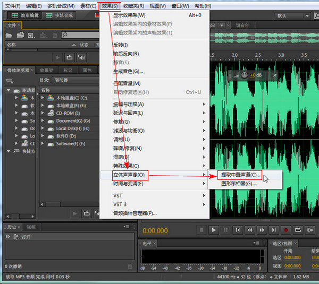Adjust HUD volume knob +0 dB
The width and height of the screenshot is (319, 284).
[244, 75]
